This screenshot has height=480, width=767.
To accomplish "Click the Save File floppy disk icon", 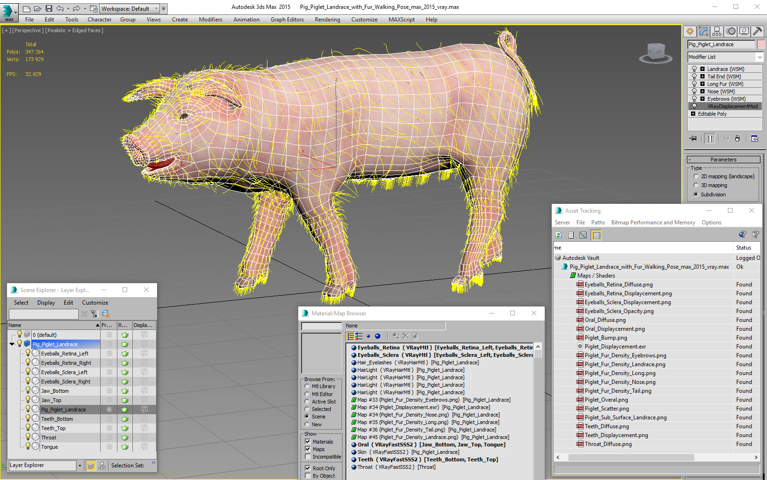I will point(48,8).
